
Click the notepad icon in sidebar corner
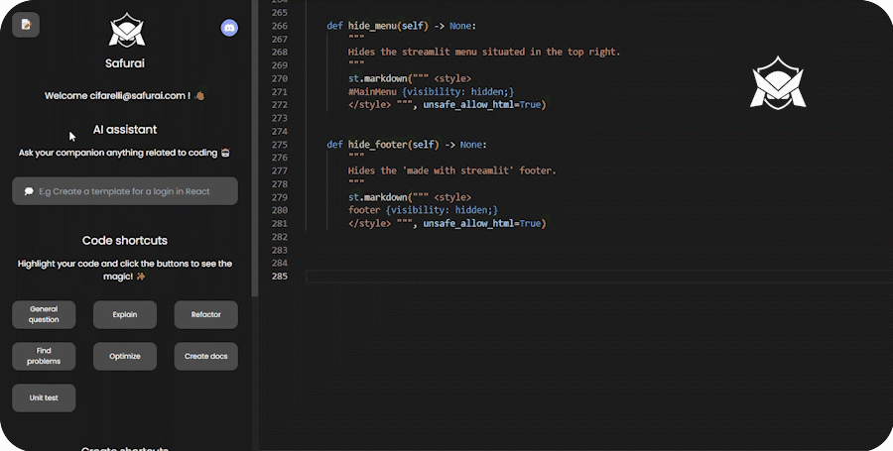pos(26,25)
